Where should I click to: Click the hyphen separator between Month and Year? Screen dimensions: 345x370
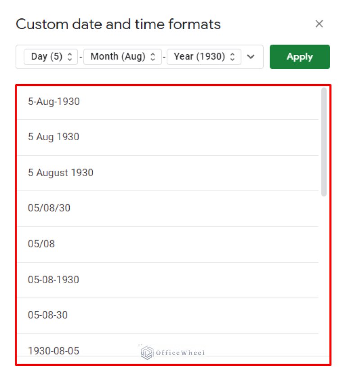tap(164, 57)
